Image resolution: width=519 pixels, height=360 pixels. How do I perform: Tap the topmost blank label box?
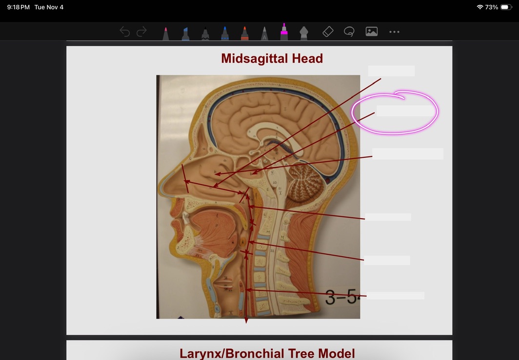click(391, 71)
